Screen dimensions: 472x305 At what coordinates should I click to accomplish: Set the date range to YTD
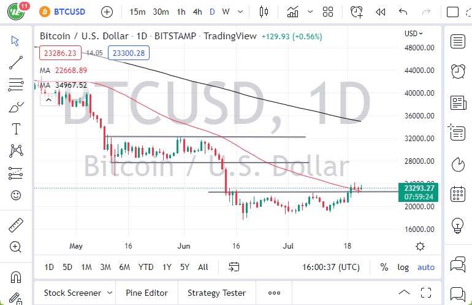pos(146,267)
